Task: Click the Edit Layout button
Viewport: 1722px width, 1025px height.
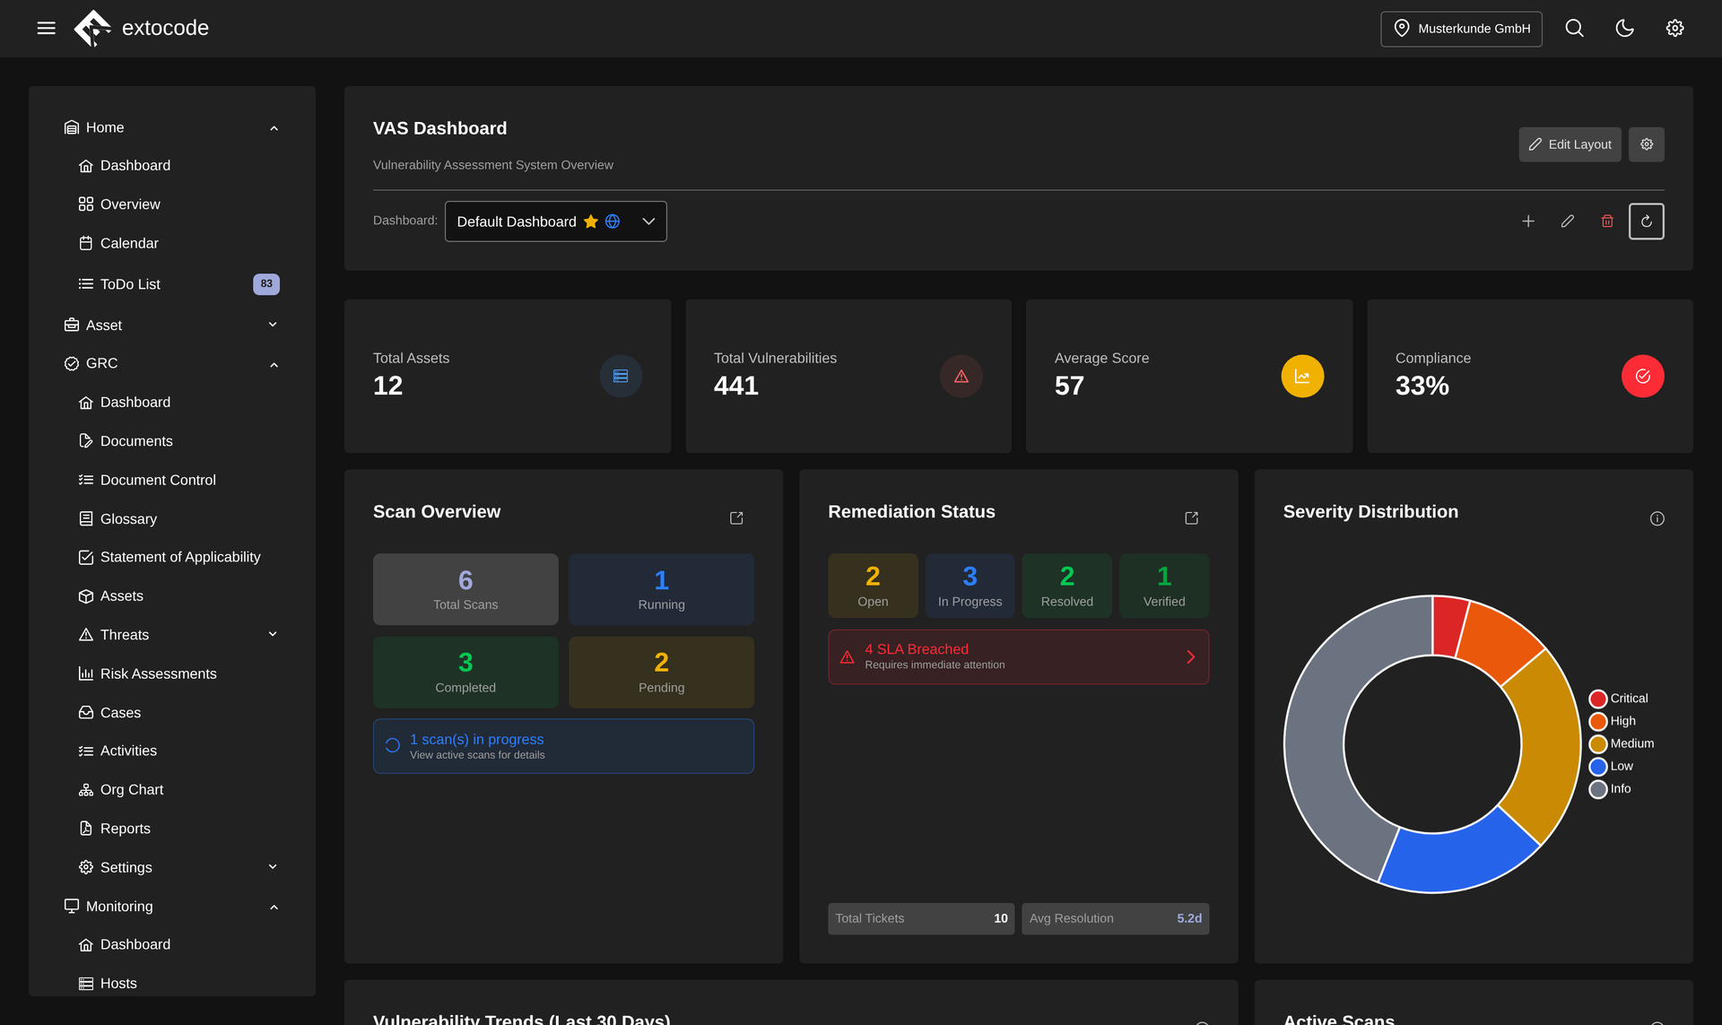Action: click(1570, 144)
